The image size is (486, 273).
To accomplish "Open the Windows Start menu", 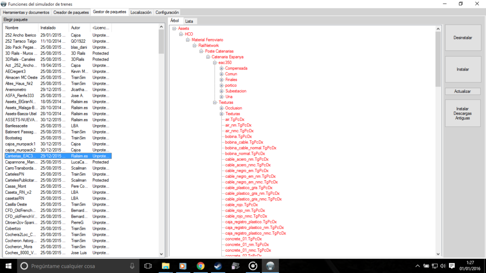I will [x=9, y=266].
